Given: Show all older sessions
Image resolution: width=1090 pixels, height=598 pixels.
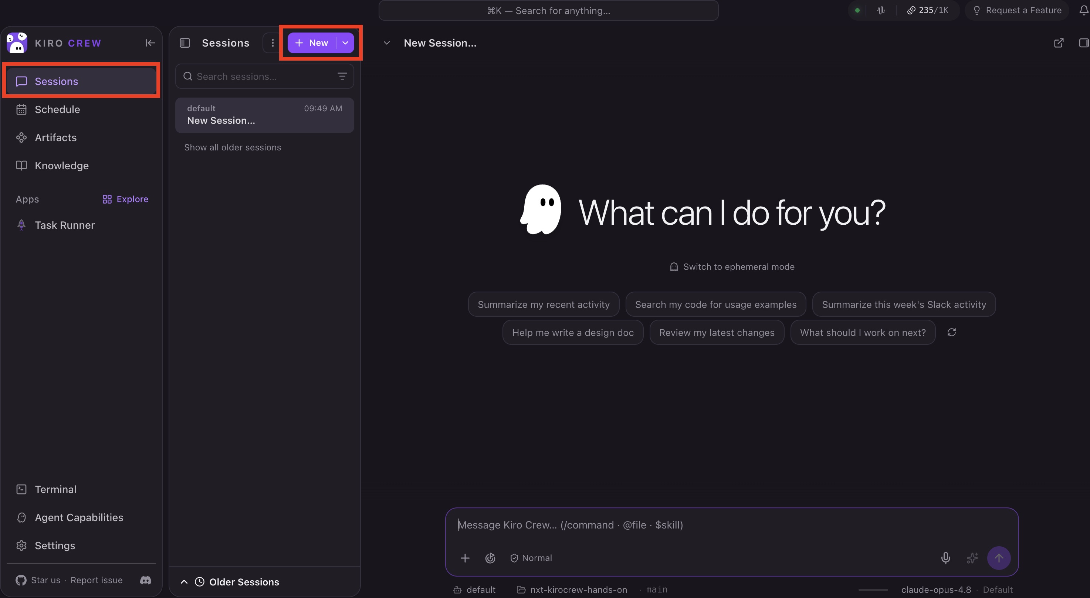Looking at the screenshot, I should pyautogui.click(x=232, y=147).
